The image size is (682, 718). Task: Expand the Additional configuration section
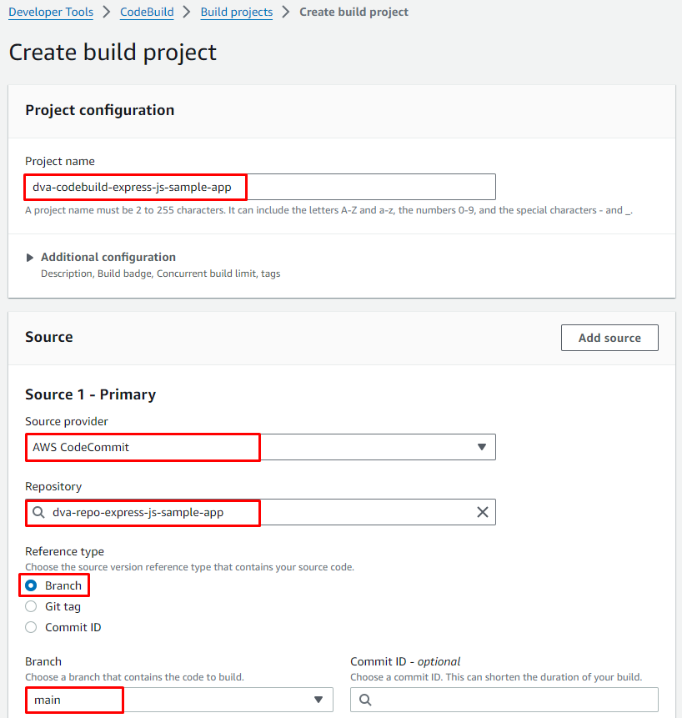108,257
